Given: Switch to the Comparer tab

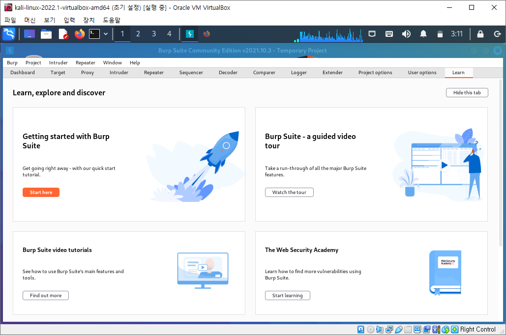Looking at the screenshot, I should [264, 73].
